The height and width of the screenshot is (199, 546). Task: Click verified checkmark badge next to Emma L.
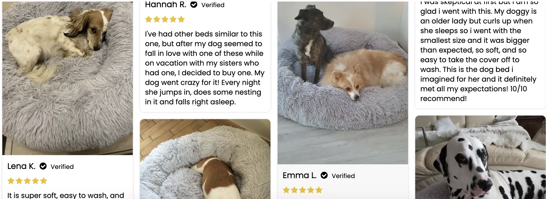click(x=324, y=175)
